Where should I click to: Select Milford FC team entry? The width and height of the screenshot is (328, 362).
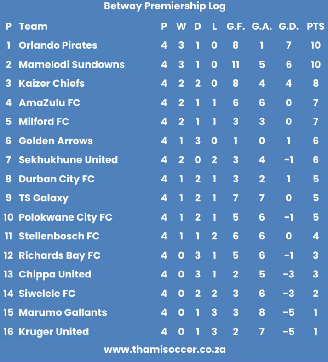pos(44,121)
